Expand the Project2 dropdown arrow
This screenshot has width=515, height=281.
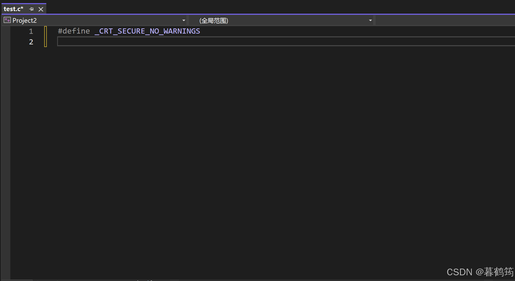184,20
